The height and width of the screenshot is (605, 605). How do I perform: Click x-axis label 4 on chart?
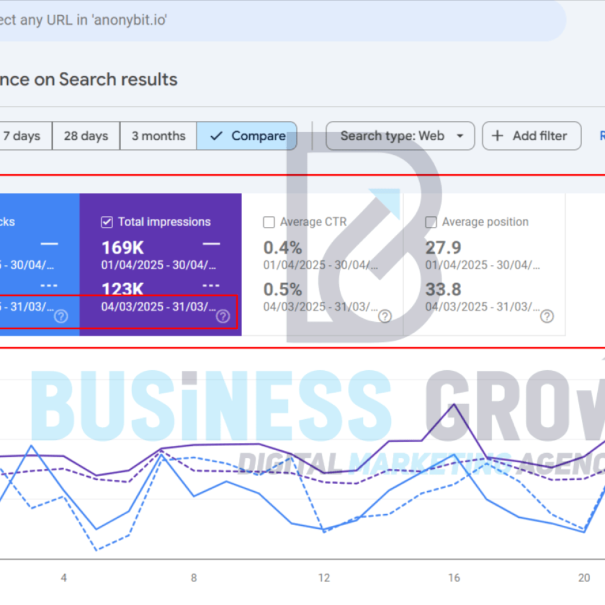pos(64,578)
